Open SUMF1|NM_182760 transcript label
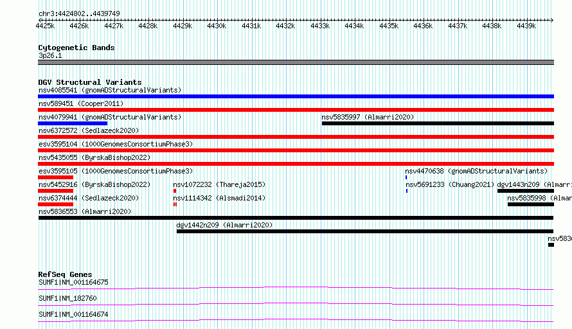 (x=67, y=298)
